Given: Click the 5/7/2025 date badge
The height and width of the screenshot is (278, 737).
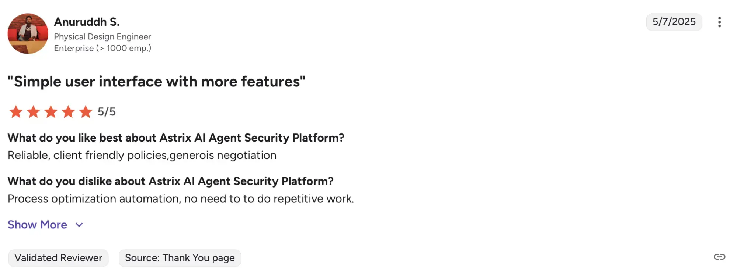Looking at the screenshot, I should (x=674, y=22).
